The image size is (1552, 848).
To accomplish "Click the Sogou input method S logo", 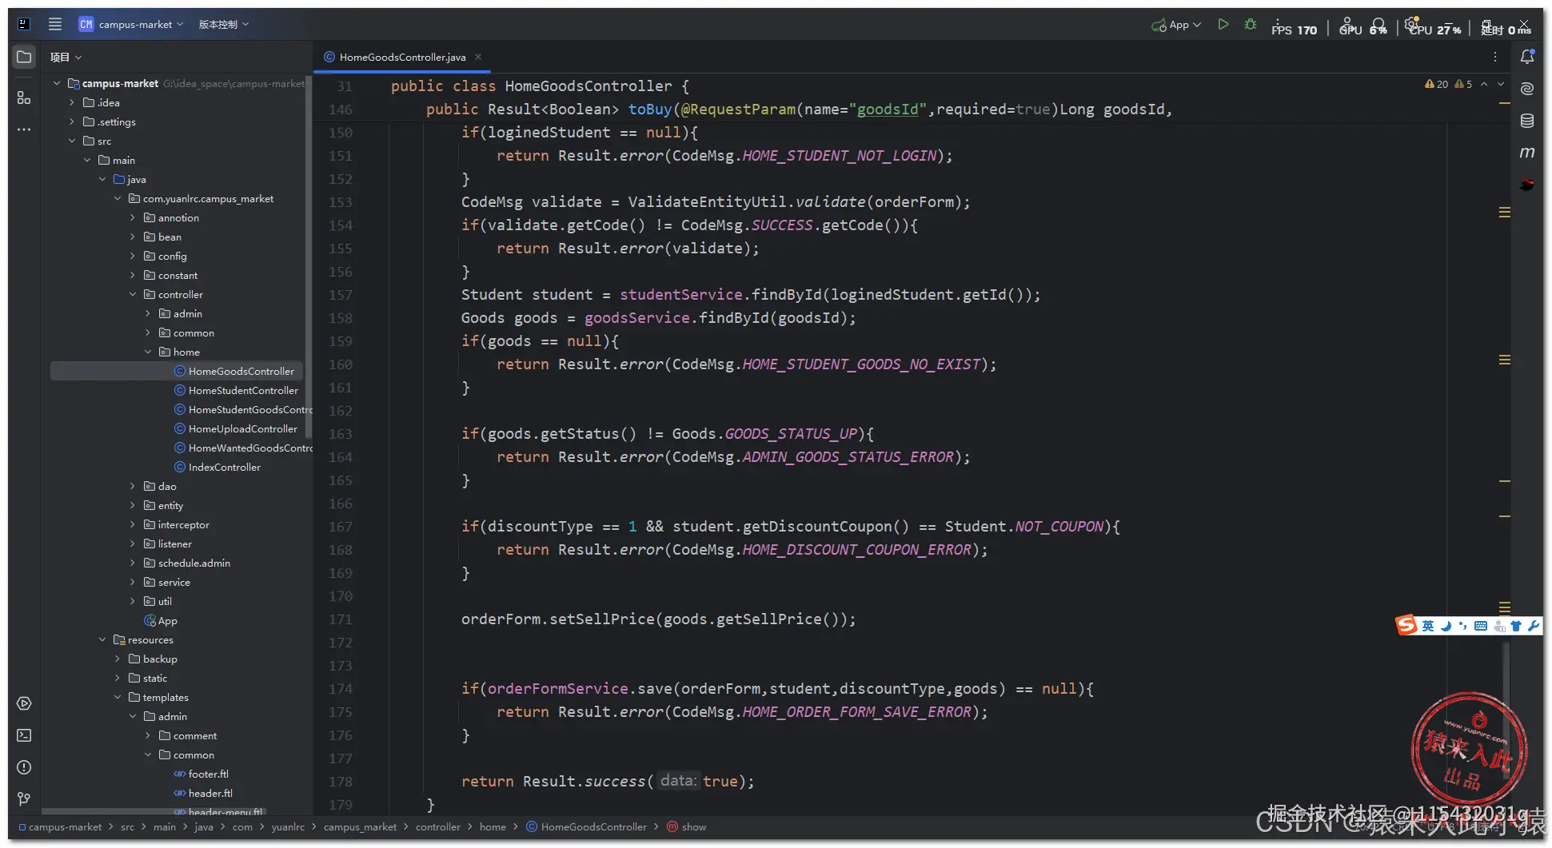I will tap(1406, 625).
